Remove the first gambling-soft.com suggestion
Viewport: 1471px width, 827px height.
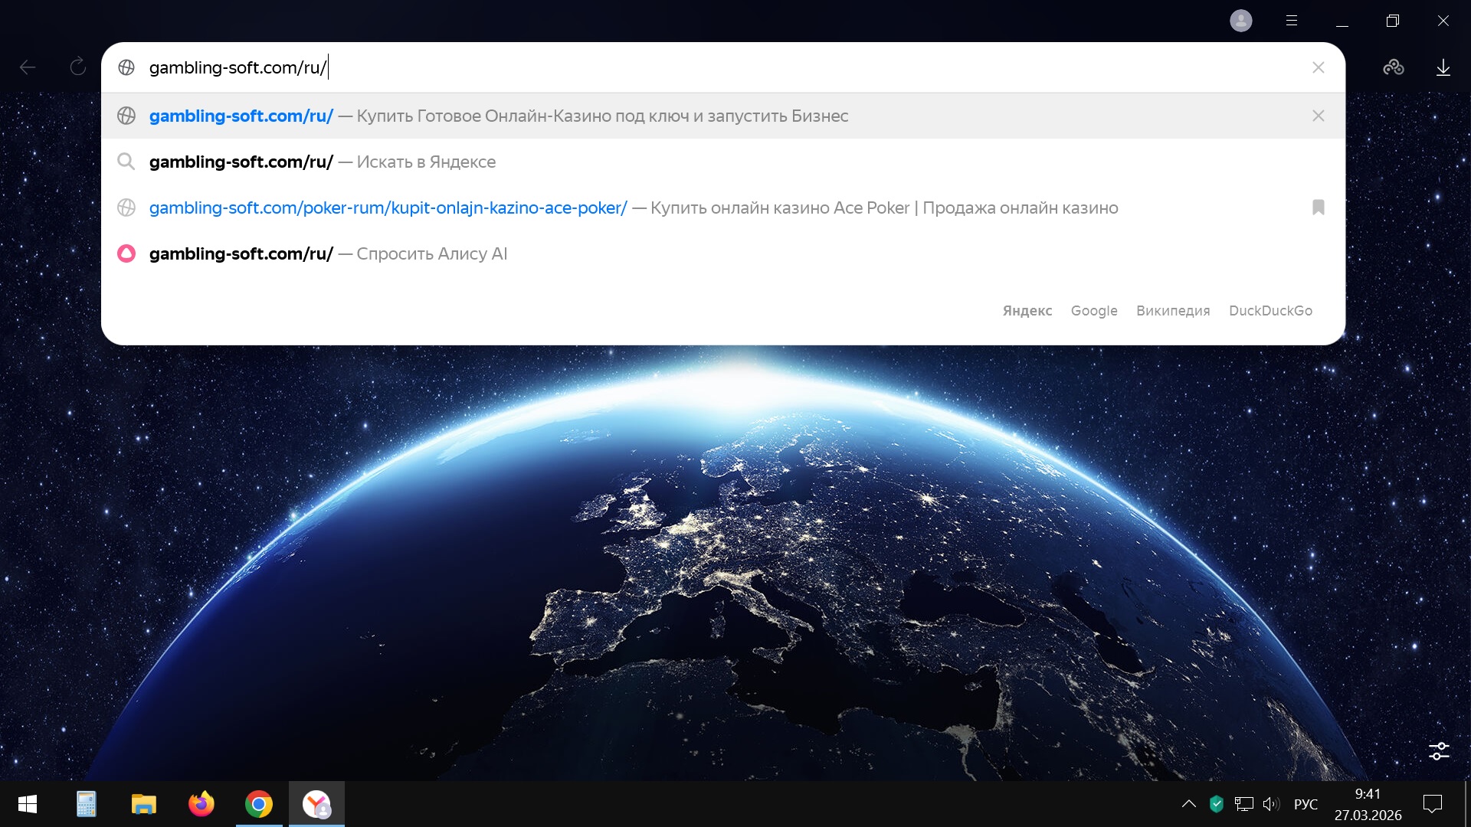pyautogui.click(x=1318, y=116)
